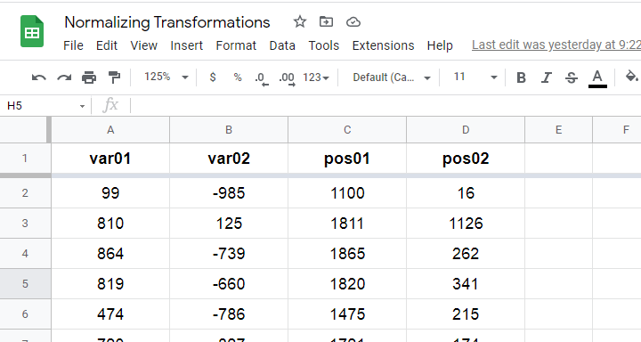641x342 pixels.
Task: Click the Print icon
Action: coord(89,77)
